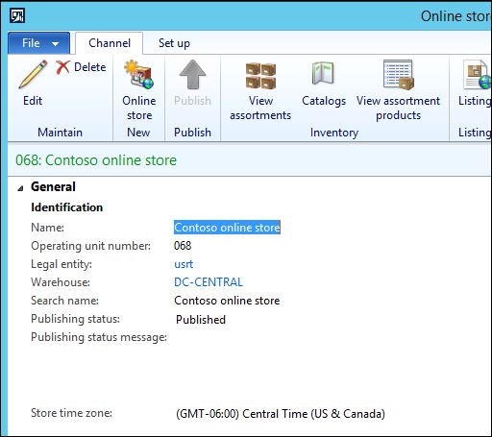492x437 pixels.
Task: Open the usrt legal entity link
Action: (184, 264)
